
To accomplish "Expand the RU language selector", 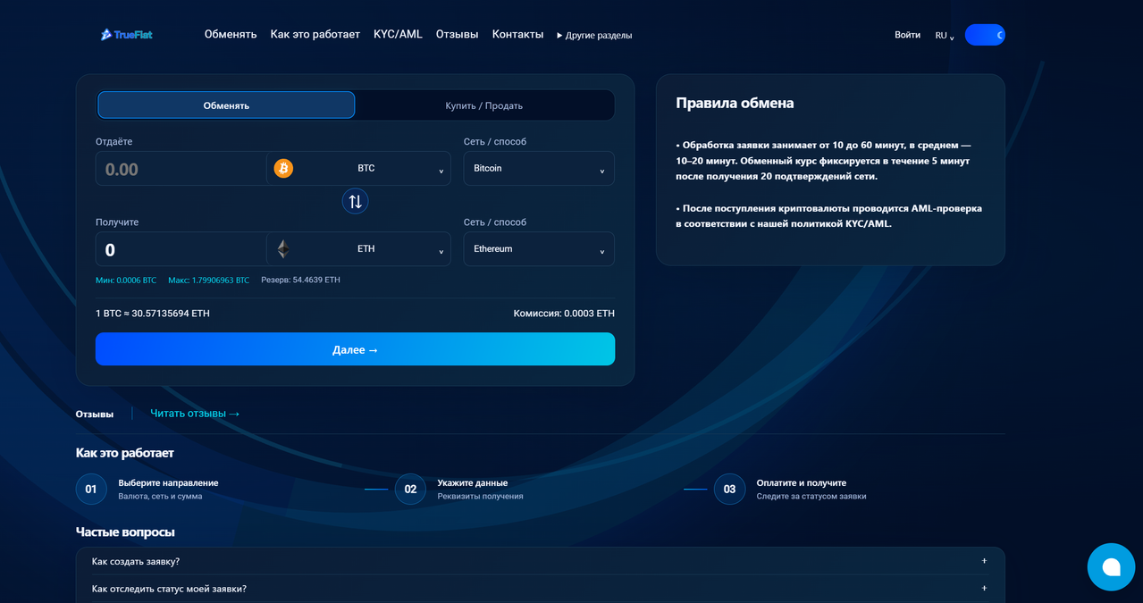I will [945, 36].
